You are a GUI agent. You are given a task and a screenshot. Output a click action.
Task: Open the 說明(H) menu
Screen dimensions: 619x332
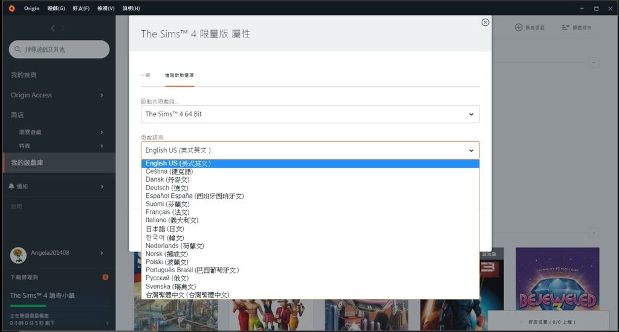click(x=131, y=8)
